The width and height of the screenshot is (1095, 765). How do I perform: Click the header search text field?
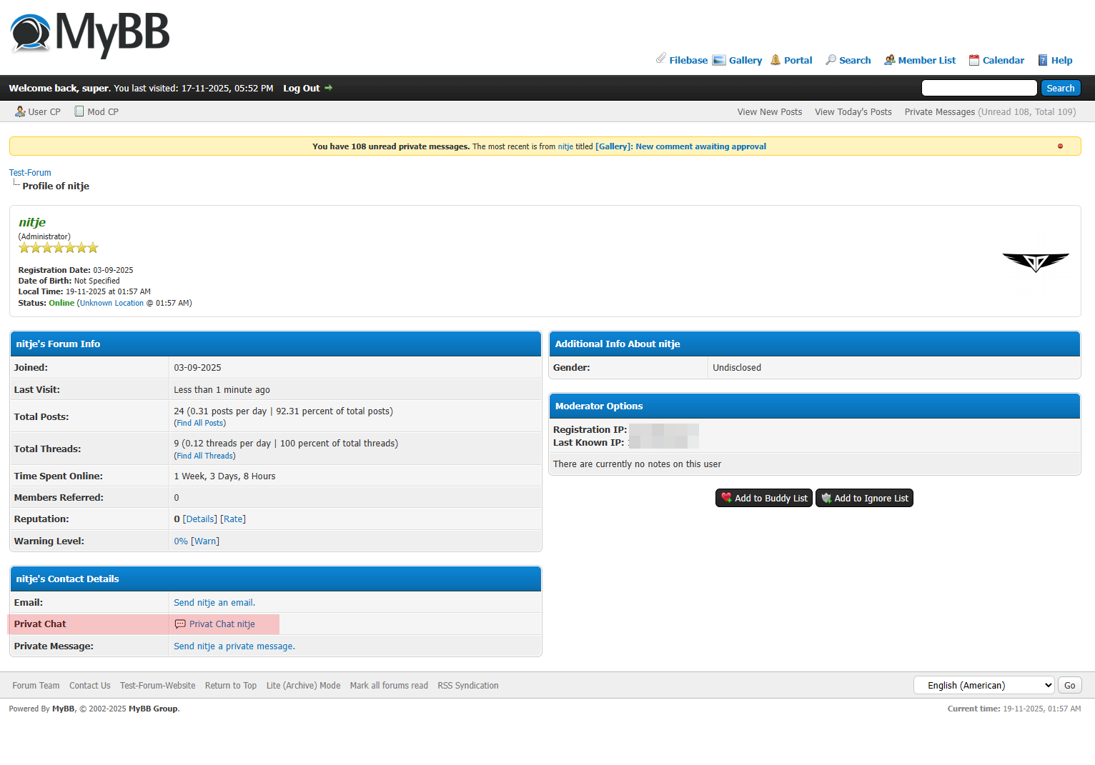pyautogui.click(x=978, y=88)
